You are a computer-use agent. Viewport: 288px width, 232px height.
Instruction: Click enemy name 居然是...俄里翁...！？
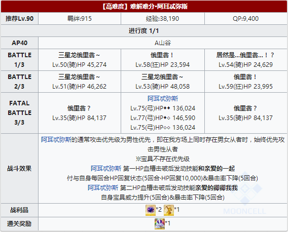(245, 55)
